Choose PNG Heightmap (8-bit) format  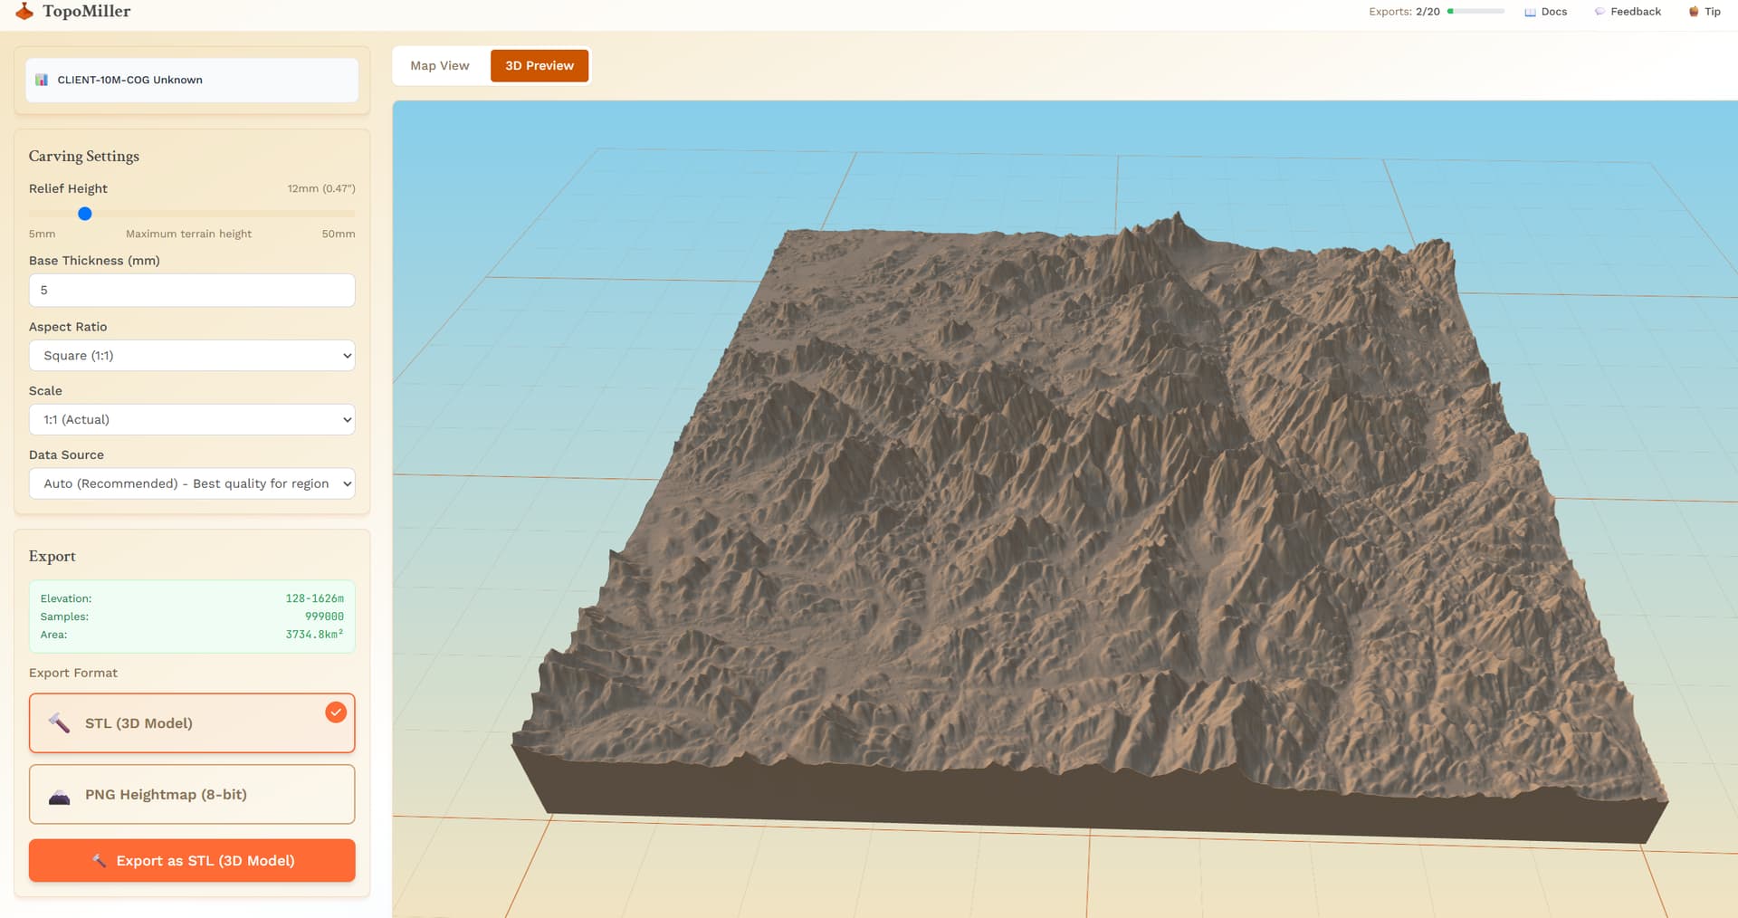tap(192, 794)
